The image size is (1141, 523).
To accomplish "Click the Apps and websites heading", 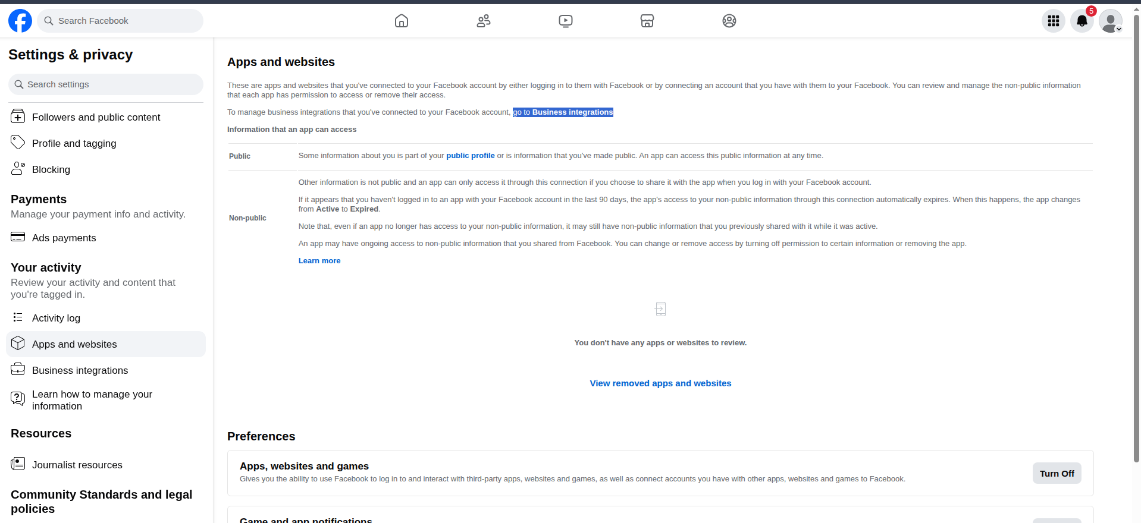I will point(281,62).
